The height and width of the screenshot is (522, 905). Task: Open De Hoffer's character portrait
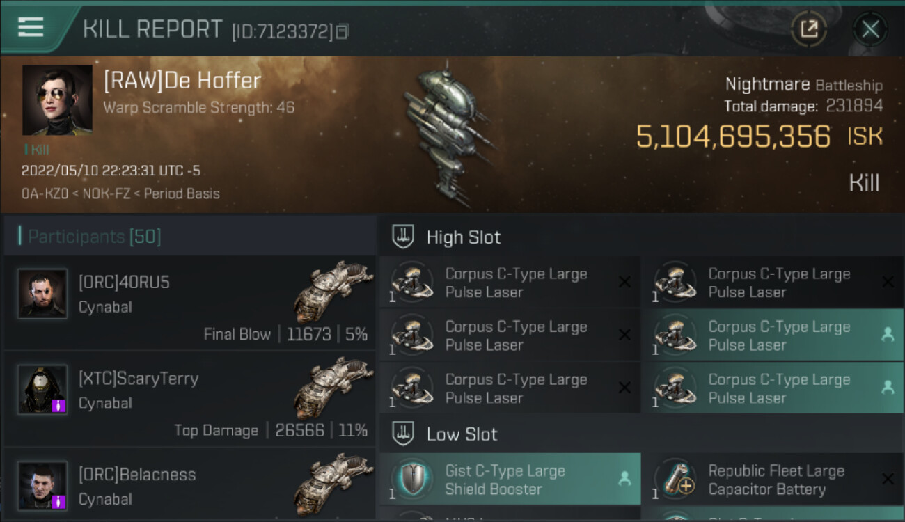pos(57,100)
